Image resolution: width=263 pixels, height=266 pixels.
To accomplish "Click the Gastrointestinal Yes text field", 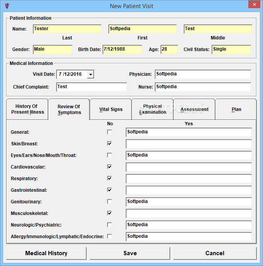I will click(x=189, y=190).
